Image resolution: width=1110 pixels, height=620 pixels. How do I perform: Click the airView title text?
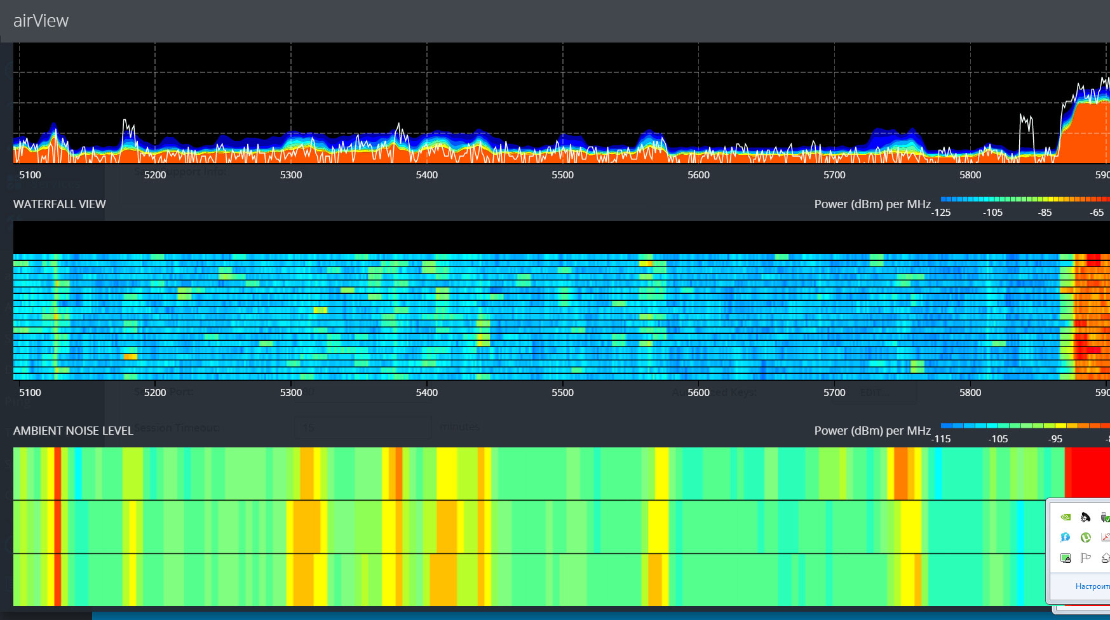click(x=41, y=21)
